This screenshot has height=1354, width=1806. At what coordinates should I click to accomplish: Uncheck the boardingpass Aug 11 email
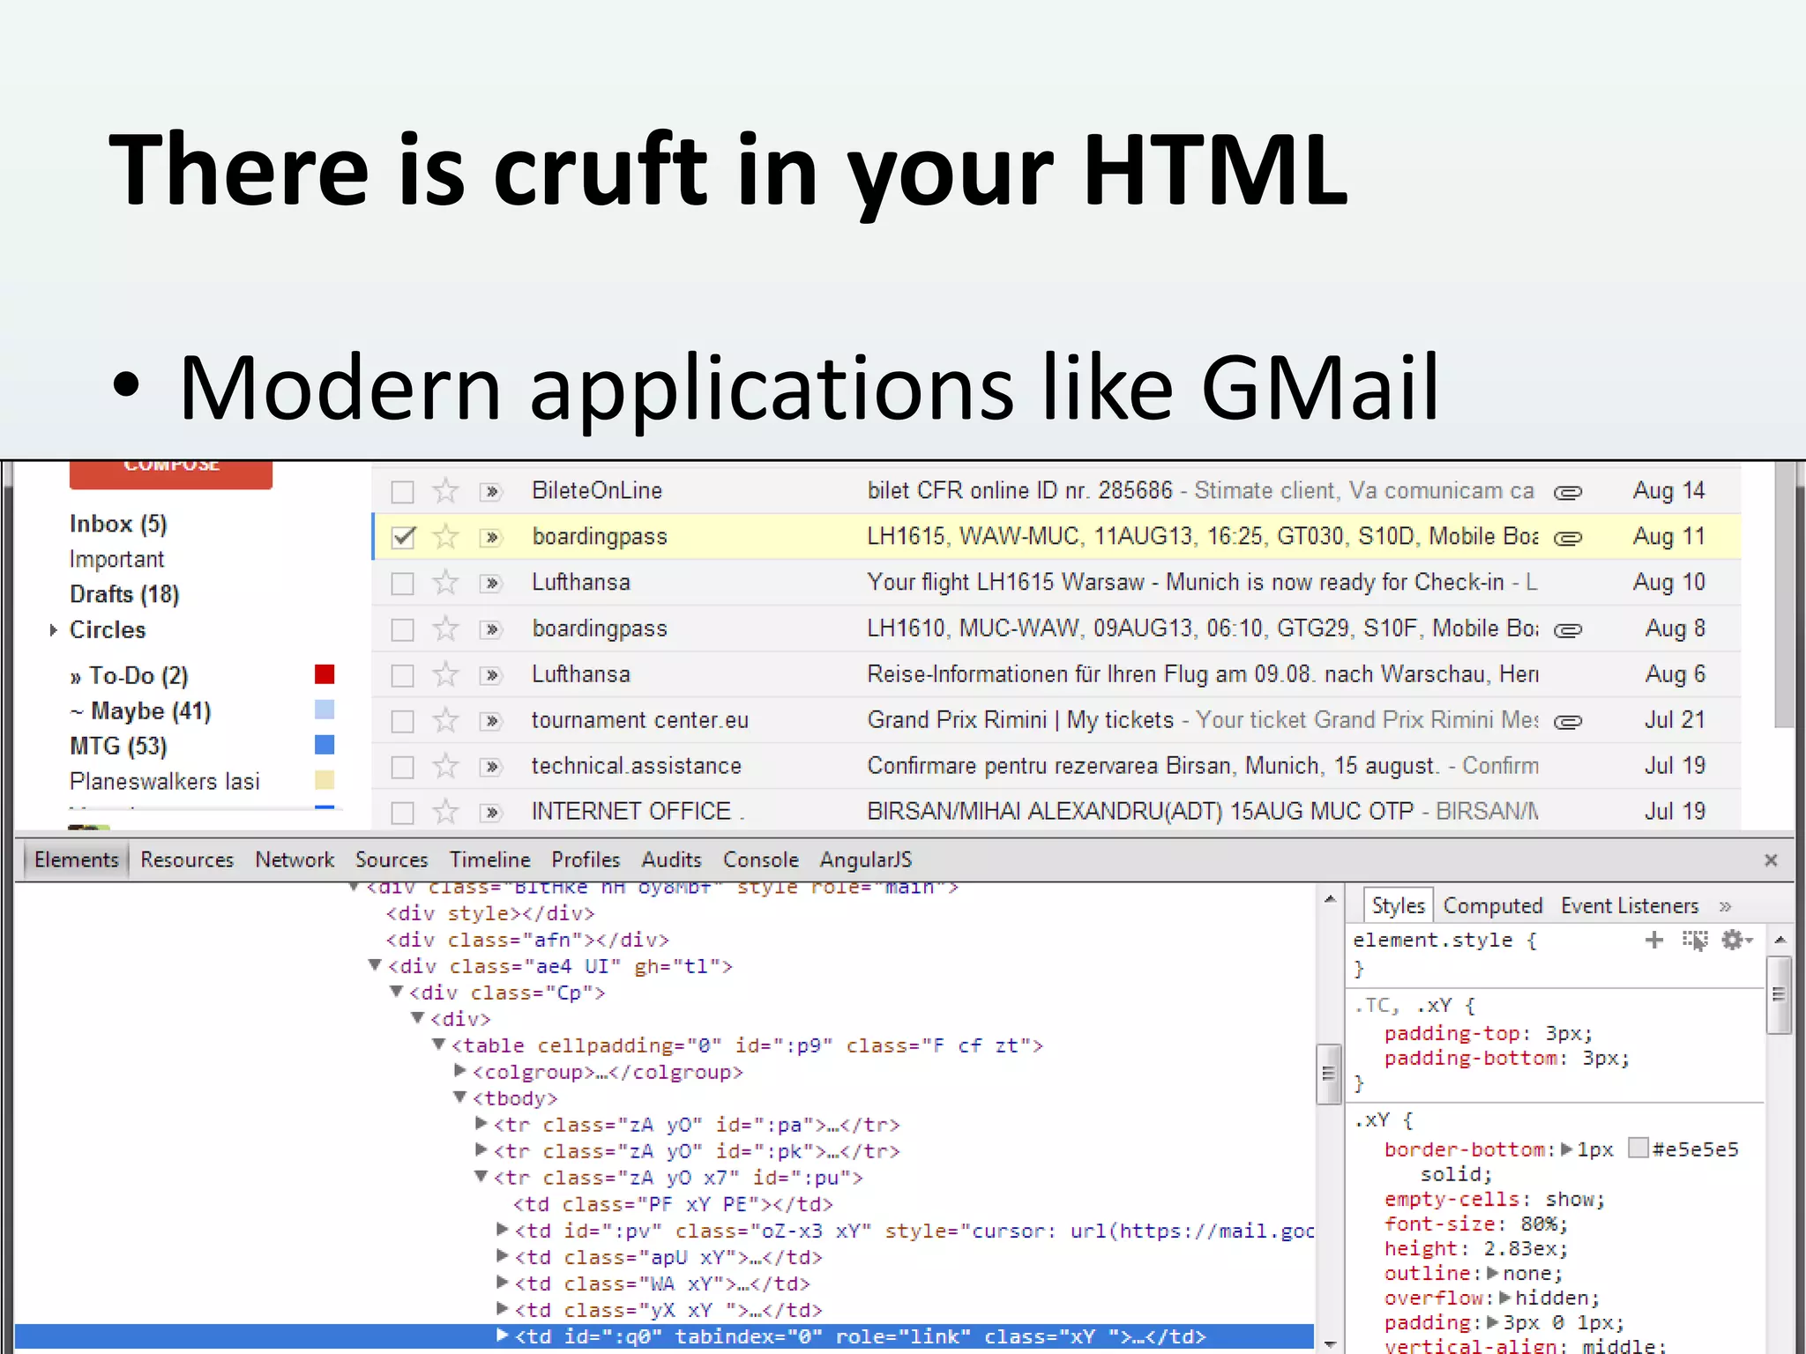[403, 538]
